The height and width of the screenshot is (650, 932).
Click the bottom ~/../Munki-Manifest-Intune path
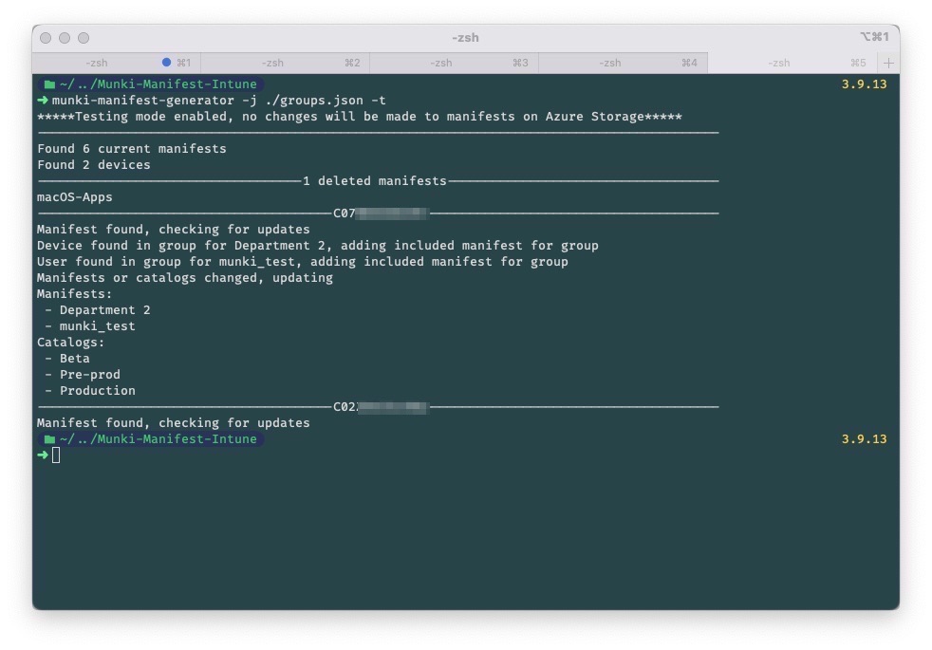click(158, 439)
